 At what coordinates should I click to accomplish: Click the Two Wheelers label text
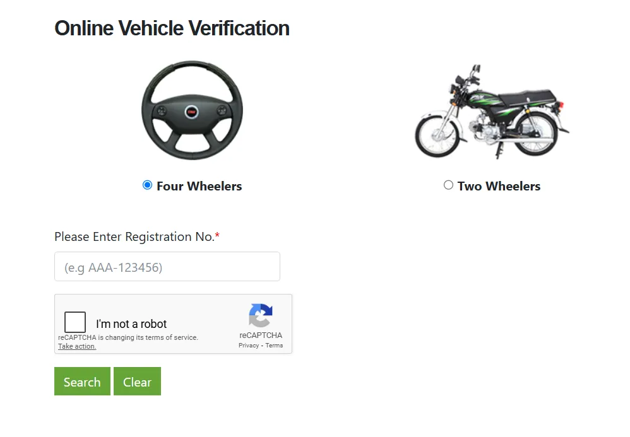499,186
